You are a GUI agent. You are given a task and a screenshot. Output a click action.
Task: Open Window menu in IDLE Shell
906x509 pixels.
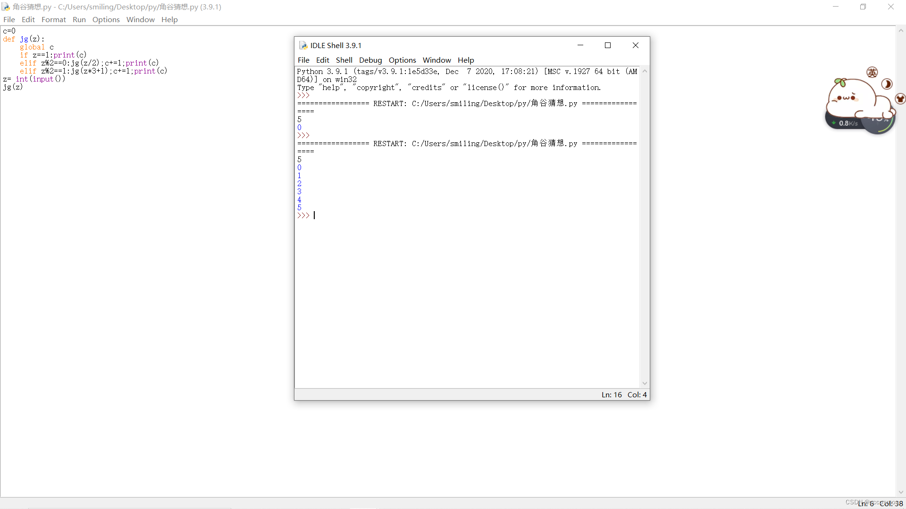click(x=437, y=60)
